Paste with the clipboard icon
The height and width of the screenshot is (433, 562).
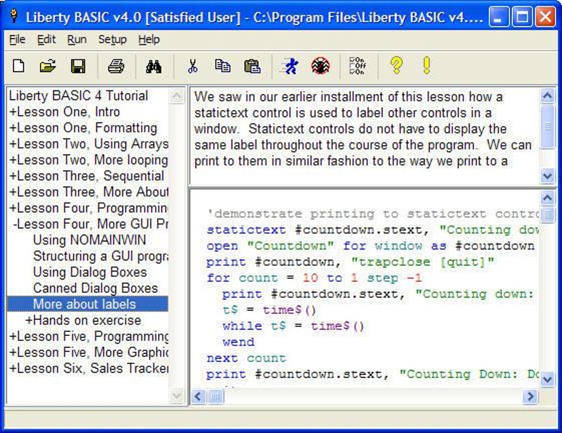pos(252,66)
